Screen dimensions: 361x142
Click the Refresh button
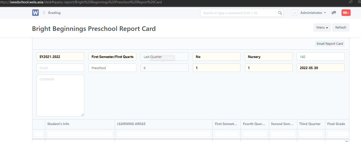pyautogui.click(x=341, y=28)
